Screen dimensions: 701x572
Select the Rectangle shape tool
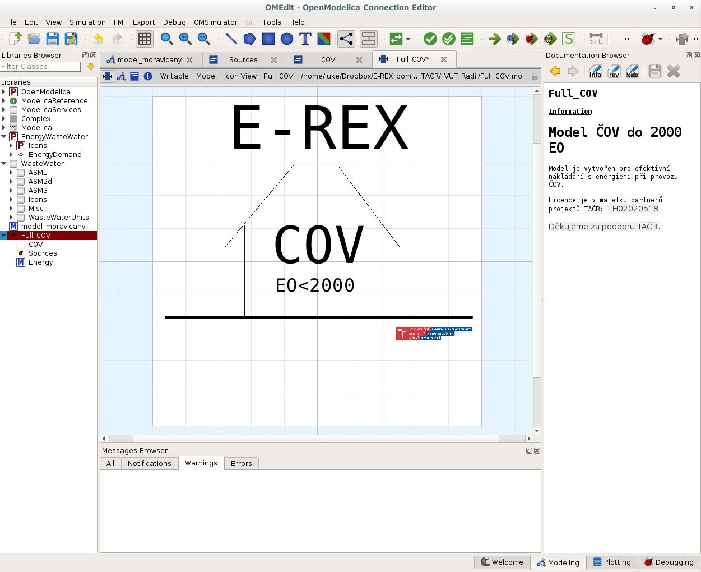(x=268, y=39)
